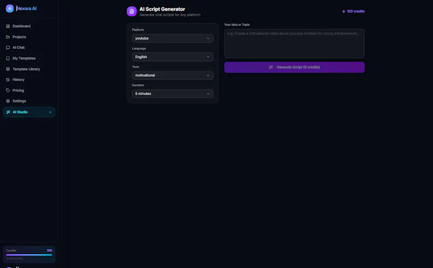
Task: Click the Template Library stack icon
Action: [8, 69]
